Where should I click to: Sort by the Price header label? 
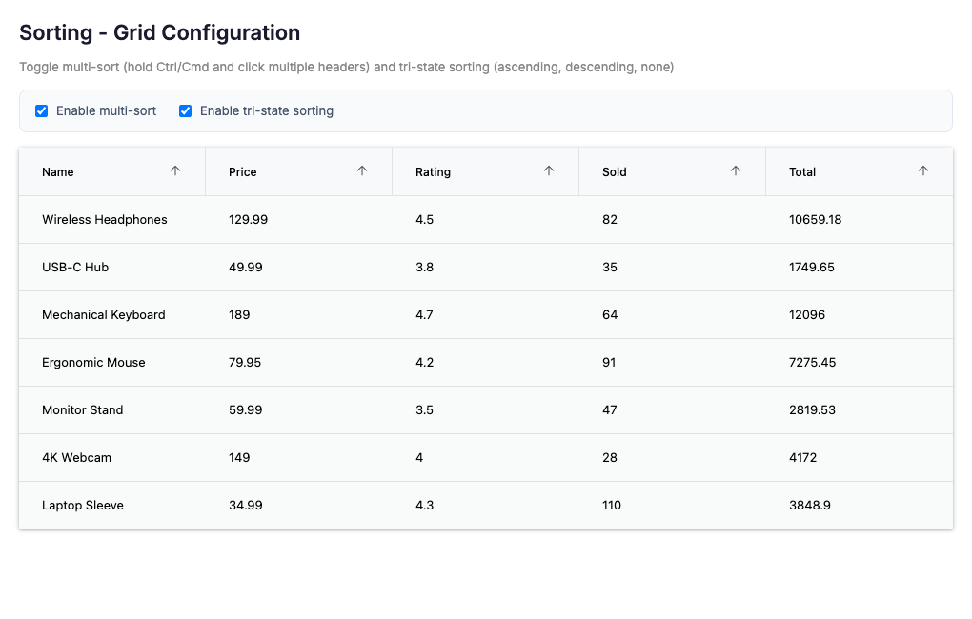(243, 172)
